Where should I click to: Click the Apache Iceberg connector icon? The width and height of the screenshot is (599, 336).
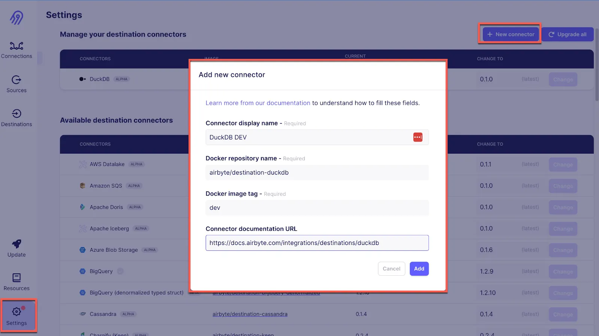pyautogui.click(x=83, y=228)
